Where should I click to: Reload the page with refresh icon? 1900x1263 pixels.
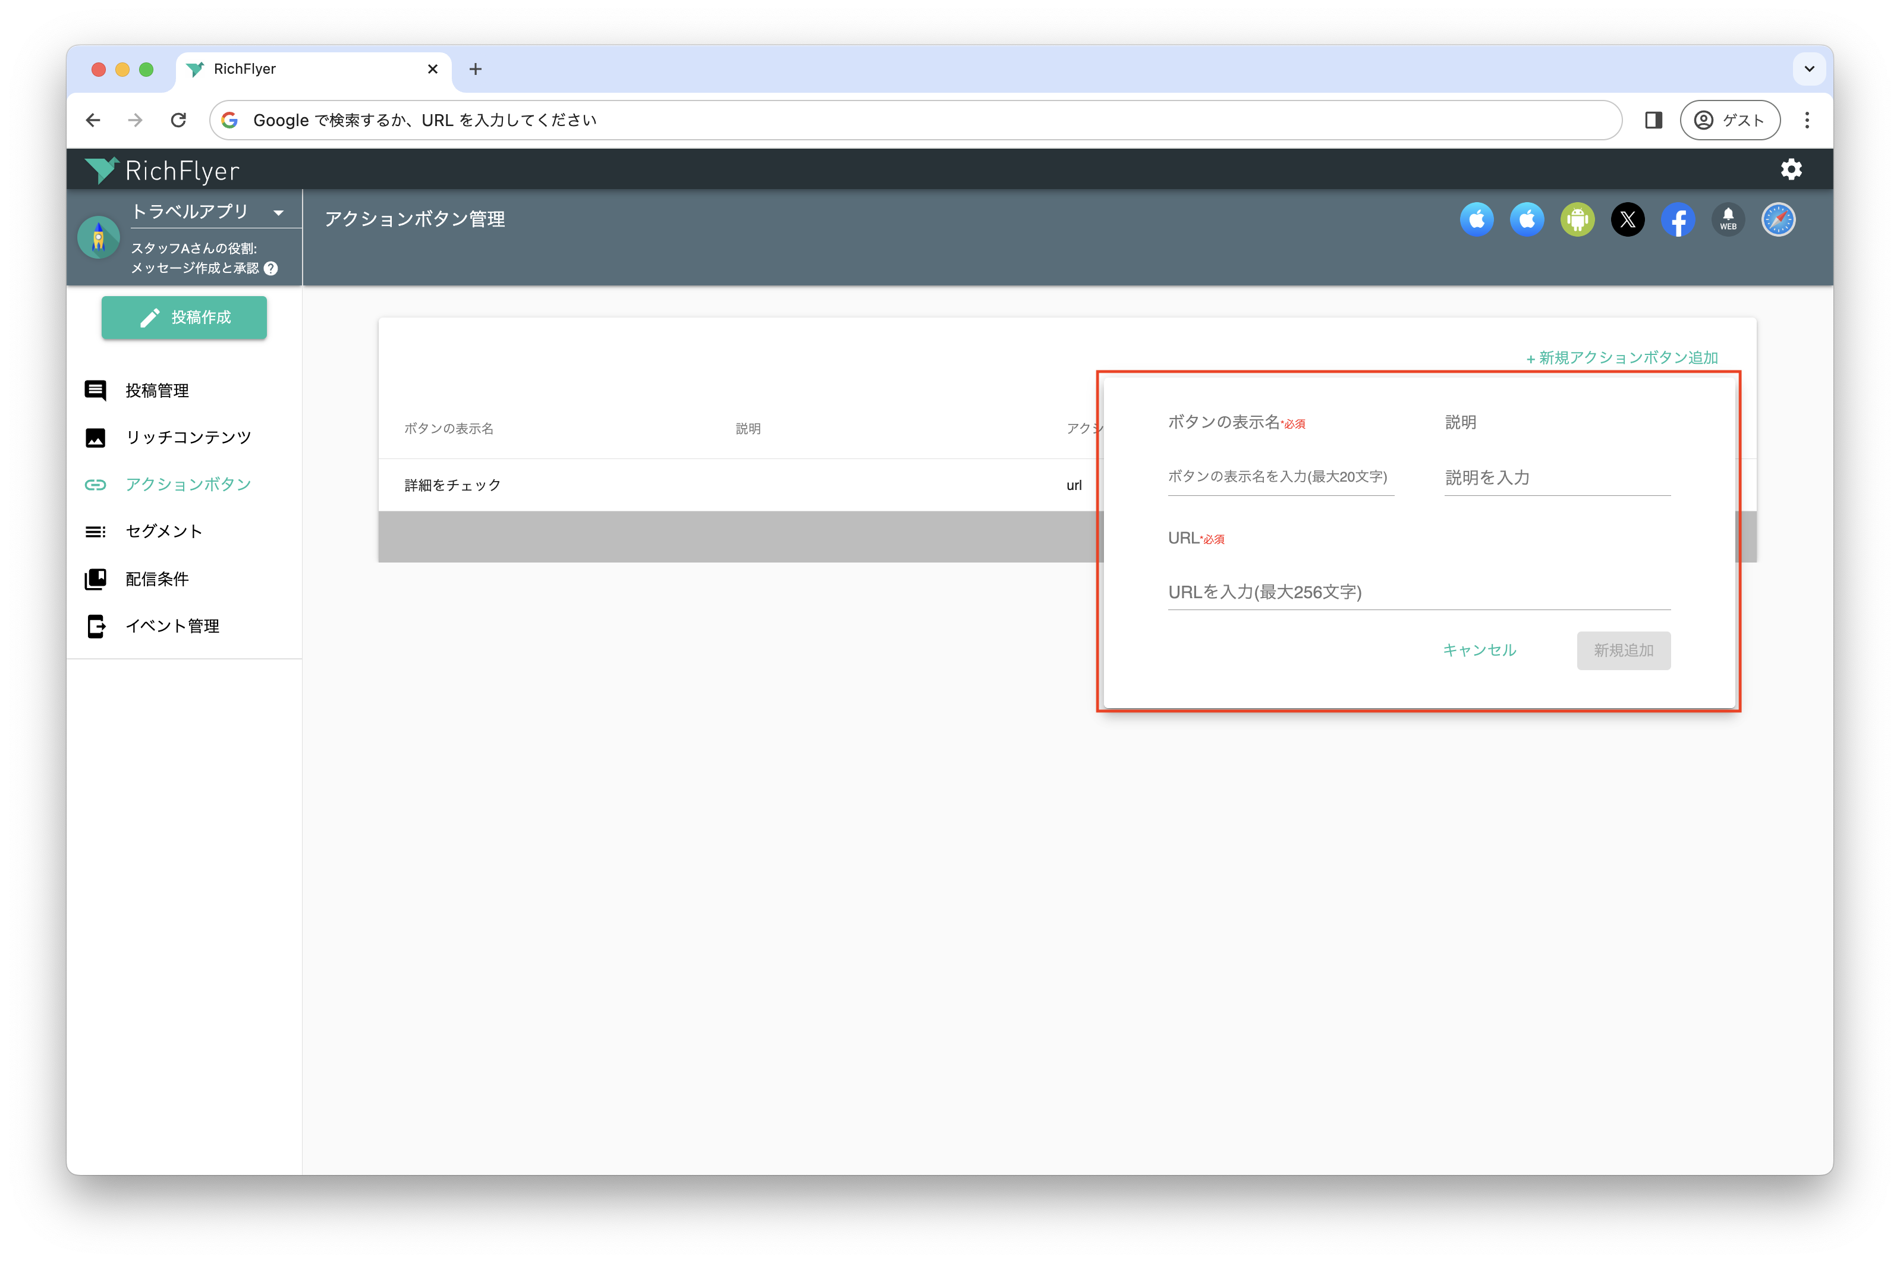179,120
